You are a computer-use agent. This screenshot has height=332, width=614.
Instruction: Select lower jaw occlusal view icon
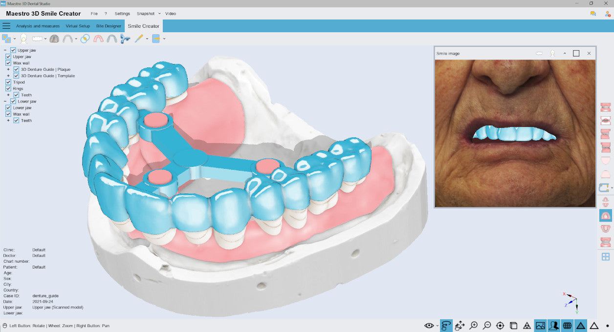605,228
